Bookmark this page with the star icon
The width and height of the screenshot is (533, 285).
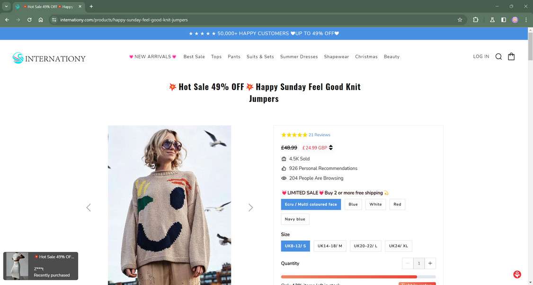(460, 20)
